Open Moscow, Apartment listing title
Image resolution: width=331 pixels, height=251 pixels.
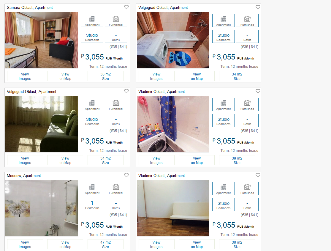(24, 176)
